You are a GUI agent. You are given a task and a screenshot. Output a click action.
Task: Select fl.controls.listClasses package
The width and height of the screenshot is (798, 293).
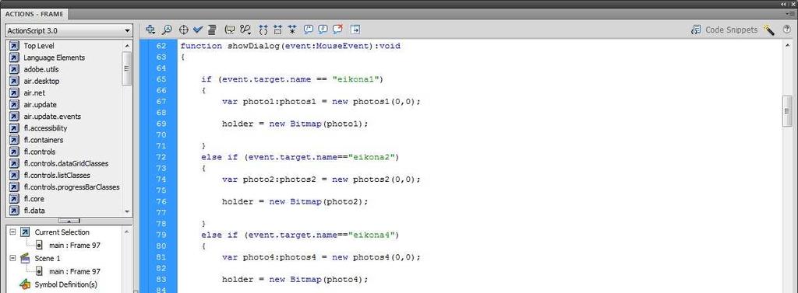[56, 175]
